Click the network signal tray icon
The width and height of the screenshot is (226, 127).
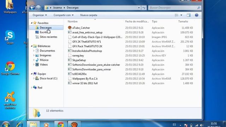196,126
